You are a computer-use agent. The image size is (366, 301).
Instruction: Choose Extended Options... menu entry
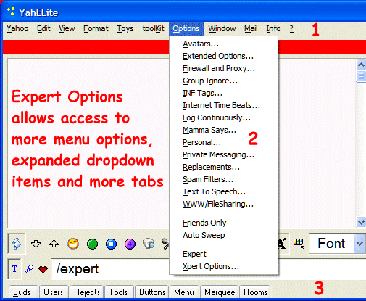tap(224, 56)
